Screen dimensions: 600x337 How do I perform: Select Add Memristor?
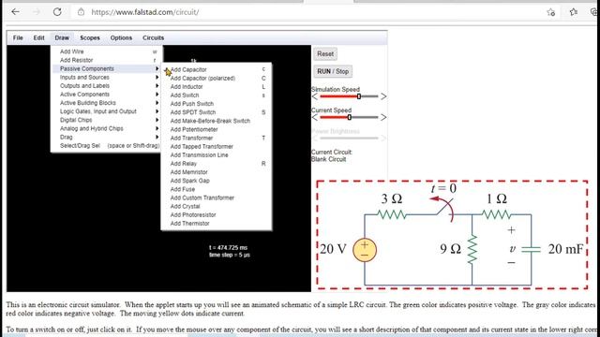pyautogui.click(x=217, y=172)
